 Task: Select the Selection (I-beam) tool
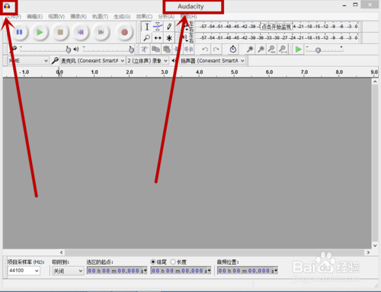(x=147, y=27)
